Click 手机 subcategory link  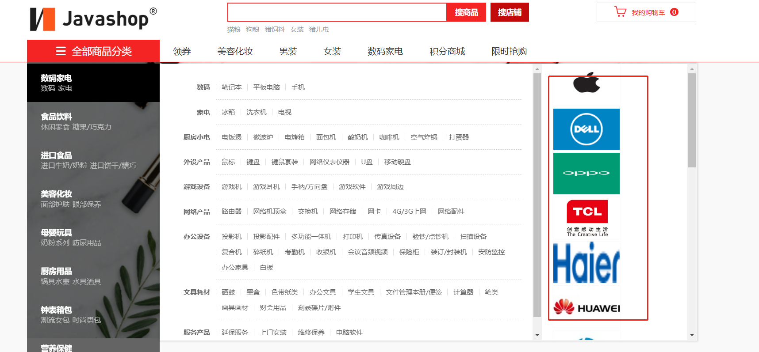tap(298, 87)
